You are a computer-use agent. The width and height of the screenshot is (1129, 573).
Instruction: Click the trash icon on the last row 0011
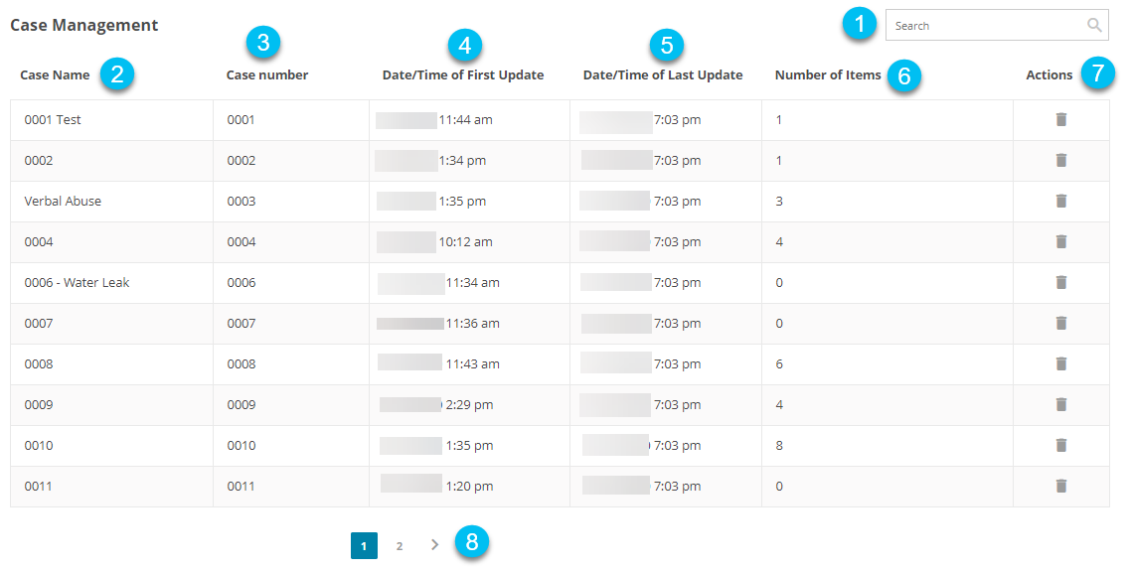click(x=1060, y=486)
